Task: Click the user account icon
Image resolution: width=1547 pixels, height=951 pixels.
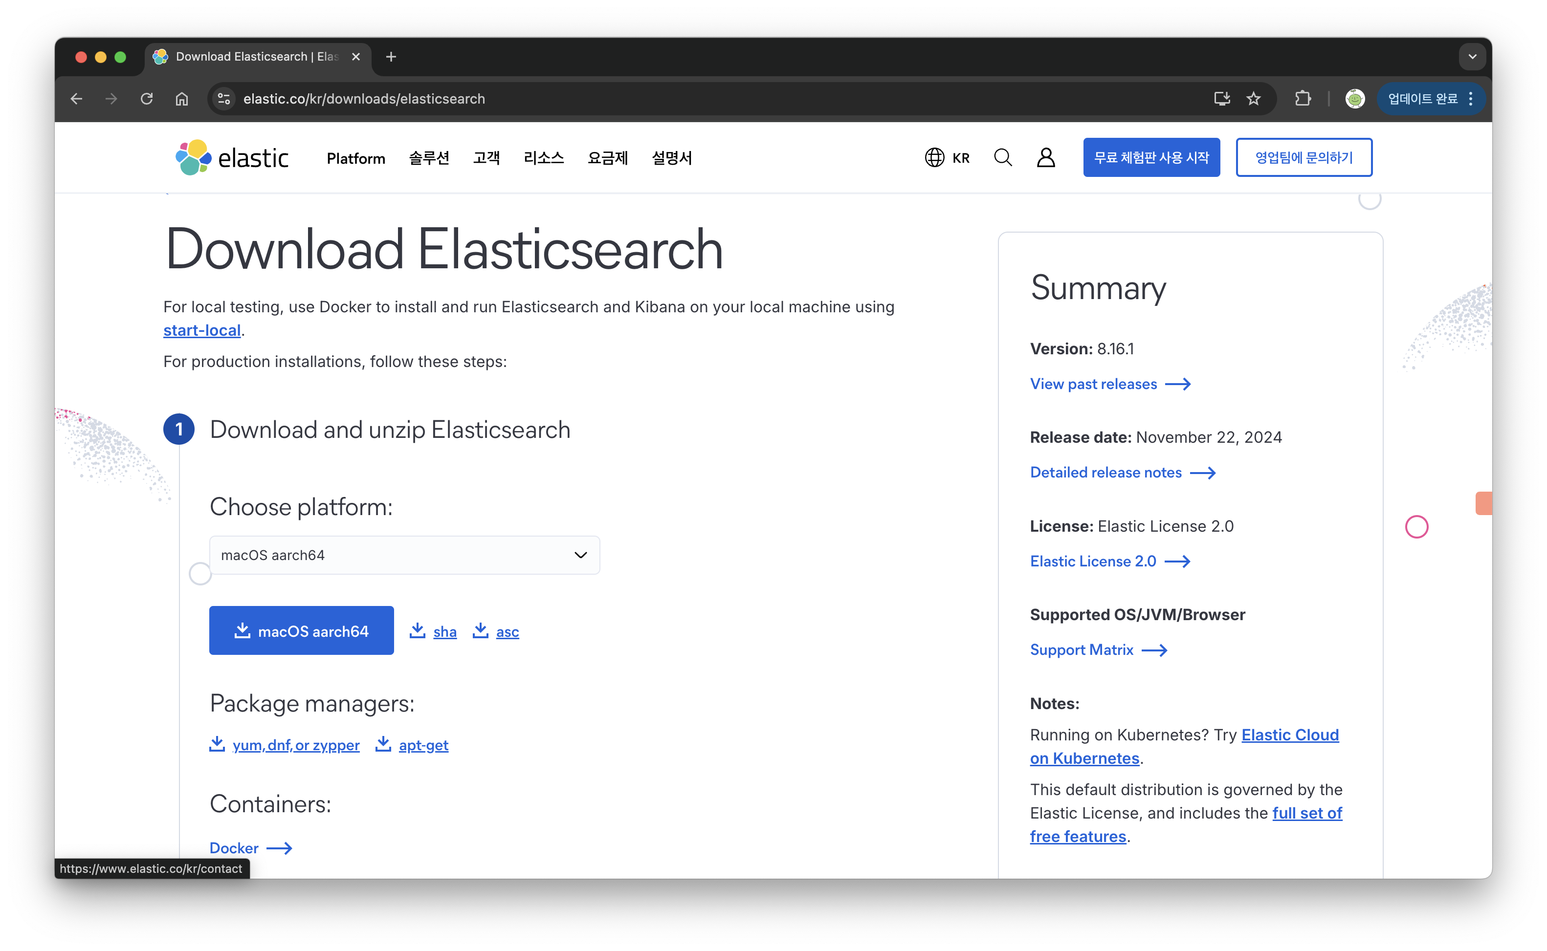Action: click(x=1045, y=157)
